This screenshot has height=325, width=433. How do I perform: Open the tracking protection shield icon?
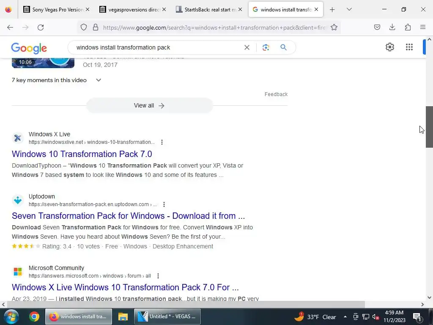[84, 28]
